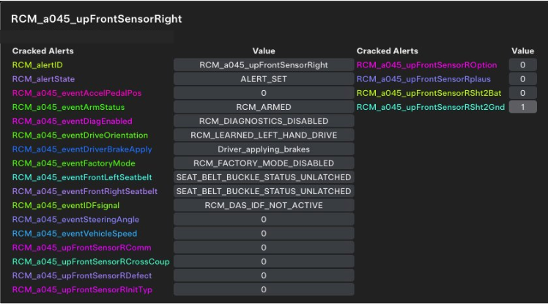This screenshot has height=304, width=548.
Task: Select the RCM_a045_eventVehicleSpeed value box
Action: point(264,234)
